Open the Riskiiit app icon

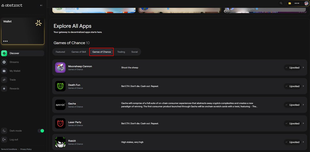point(60,142)
